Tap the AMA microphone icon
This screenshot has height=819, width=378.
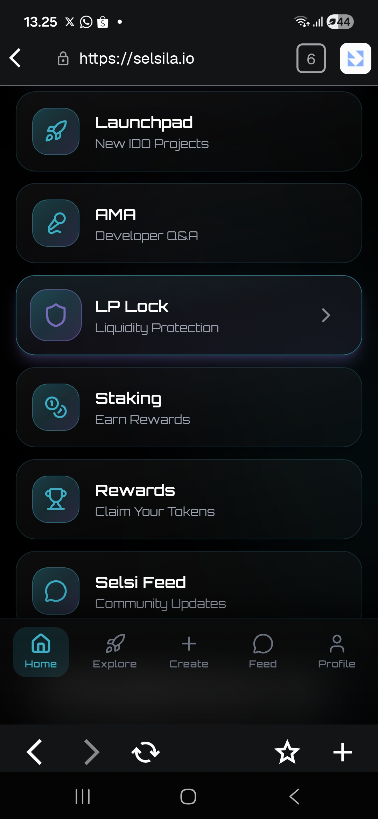pyautogui.click(x=56, y=223)
